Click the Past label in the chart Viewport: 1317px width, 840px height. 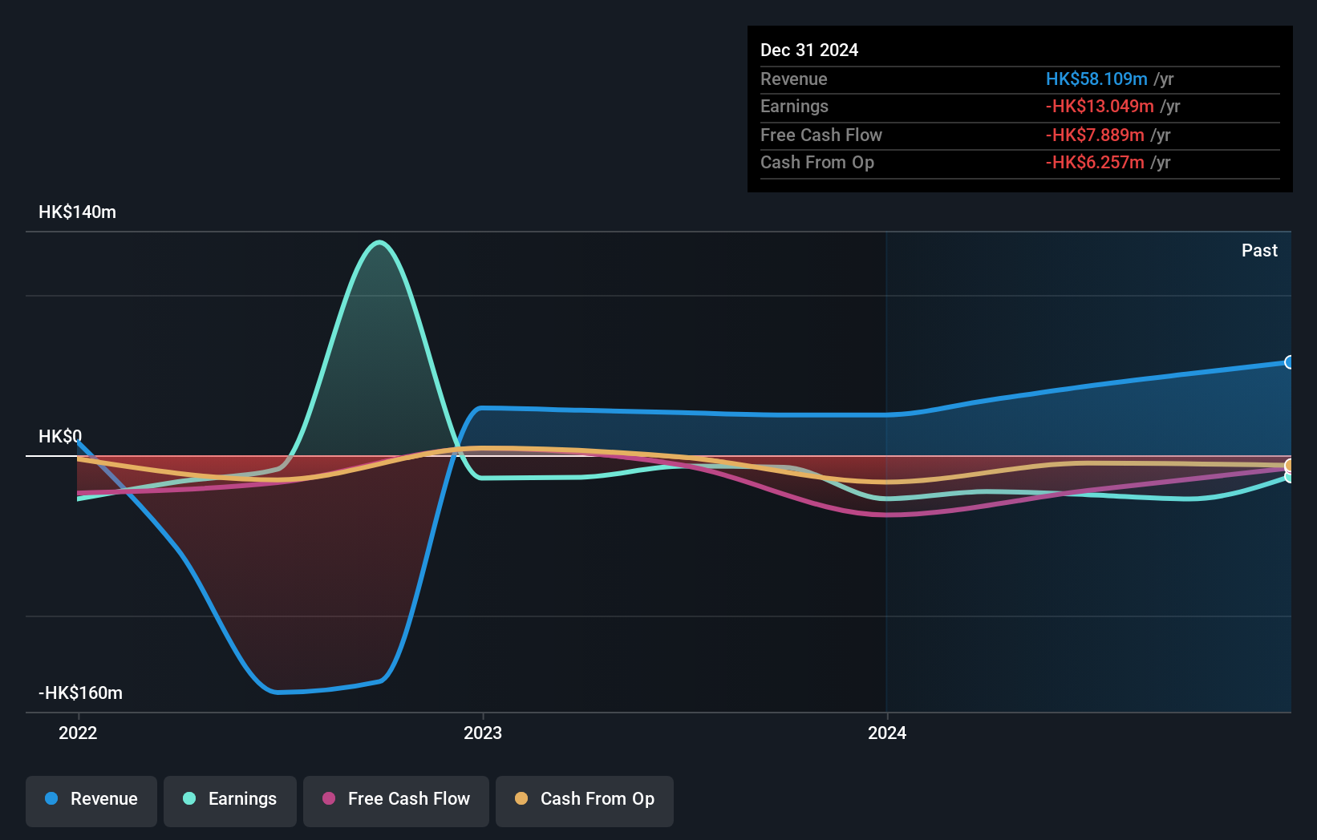pyautogui.click(x=1259, y=250)
